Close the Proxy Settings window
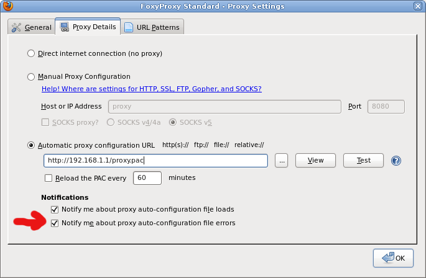This screenshot has height=278, width=426. [x=418, y=6]
